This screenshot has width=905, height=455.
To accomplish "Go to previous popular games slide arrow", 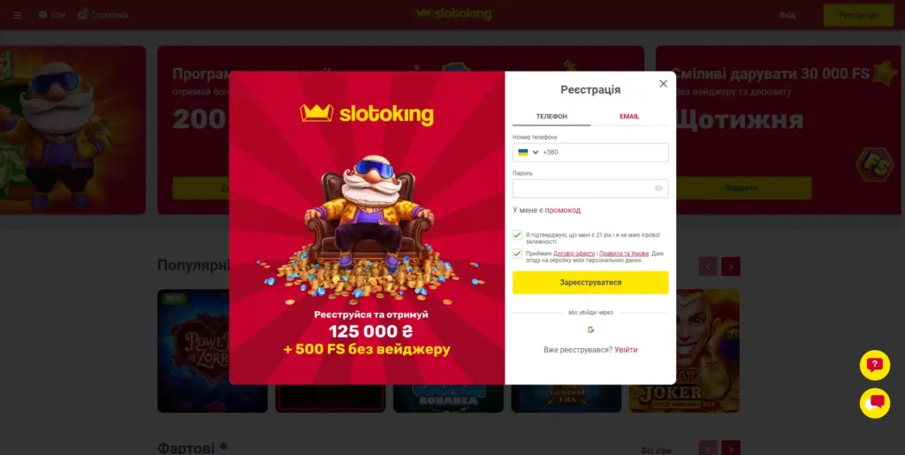I will (708, 267).
